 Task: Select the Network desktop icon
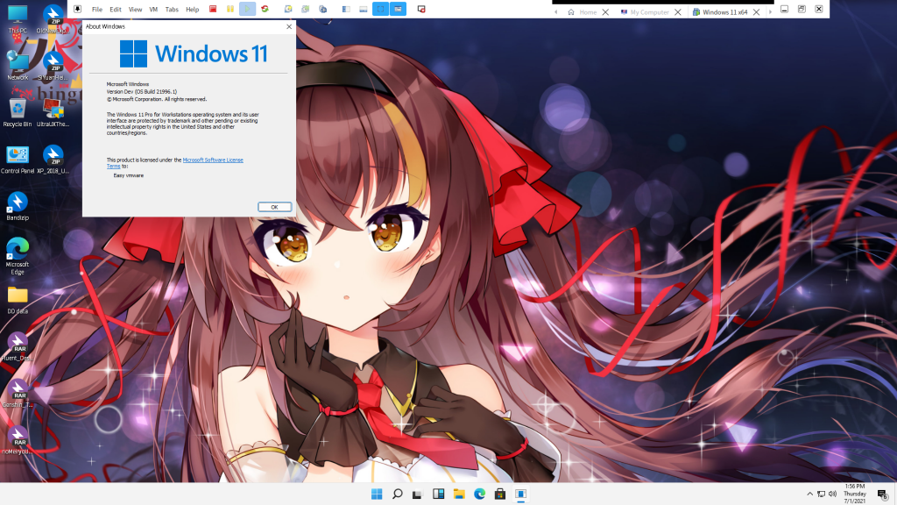click(x=18, y=65)
